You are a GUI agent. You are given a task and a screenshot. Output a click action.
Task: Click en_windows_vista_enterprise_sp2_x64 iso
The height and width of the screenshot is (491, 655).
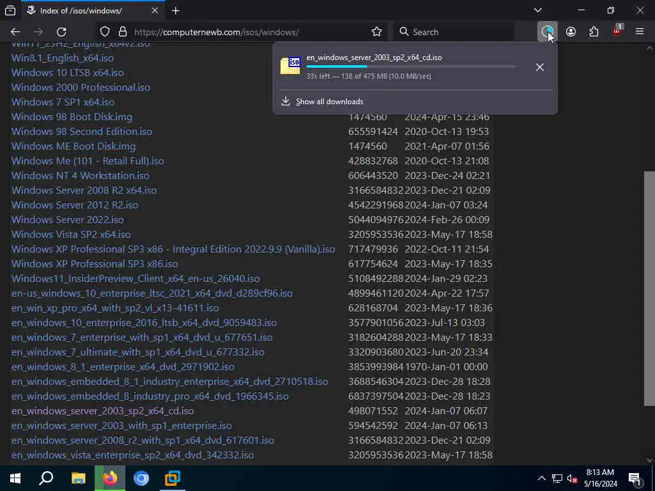[x=132, y=455]
